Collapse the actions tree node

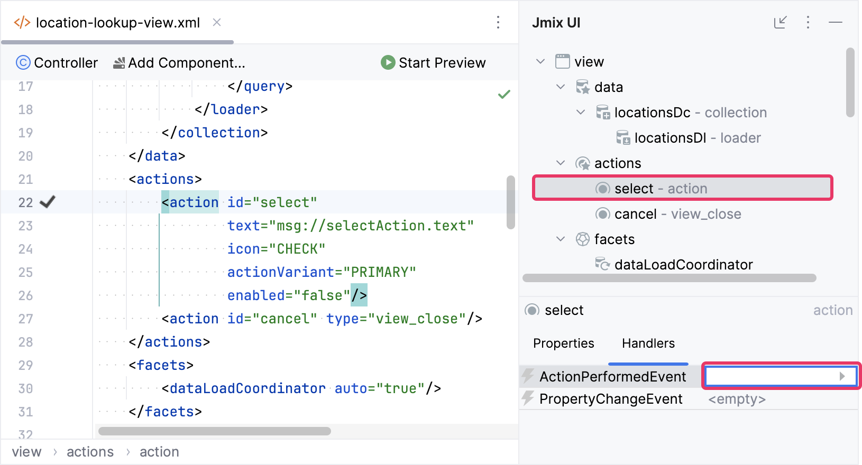pos(561,163)
